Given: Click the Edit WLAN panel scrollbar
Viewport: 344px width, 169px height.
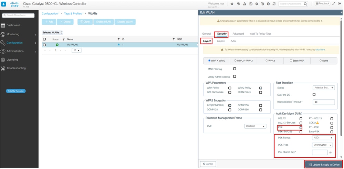Looking at the screenshot, I should 341,77.
